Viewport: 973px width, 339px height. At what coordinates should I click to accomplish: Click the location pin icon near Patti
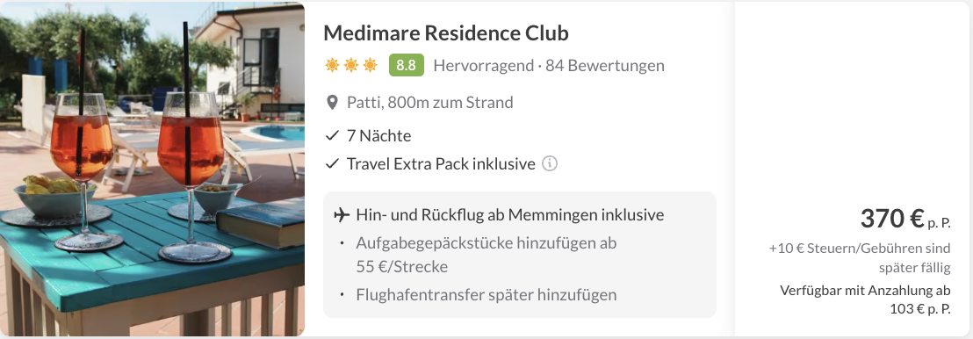pyautogui.click(x=333, y=103)
